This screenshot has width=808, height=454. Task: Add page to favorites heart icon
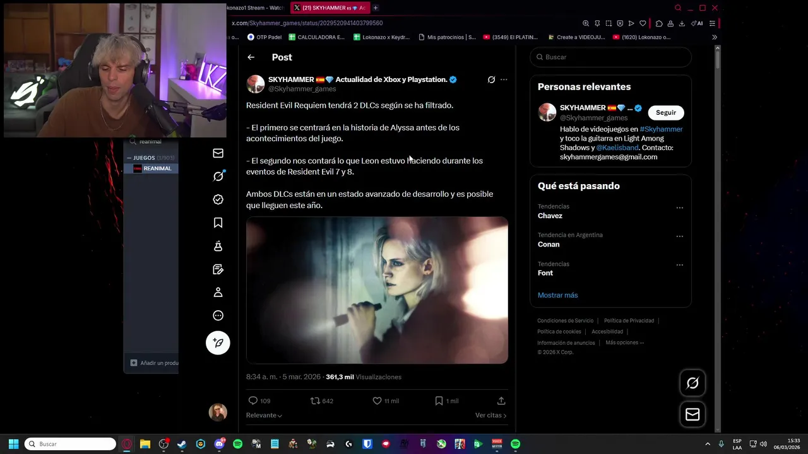(x=643, y=23)
